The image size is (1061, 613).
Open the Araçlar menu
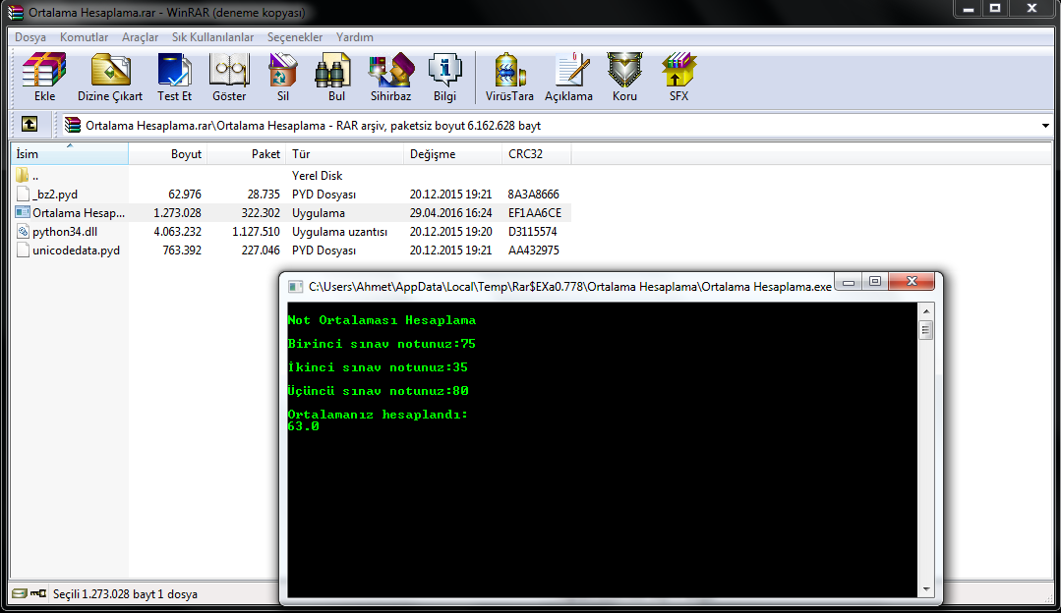140,37
